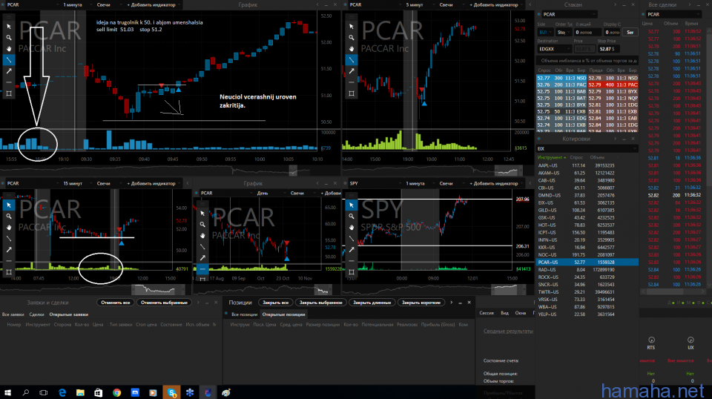Click the Skype icon in the taskbar
This screenshot has height=399, width=712.
172,392
